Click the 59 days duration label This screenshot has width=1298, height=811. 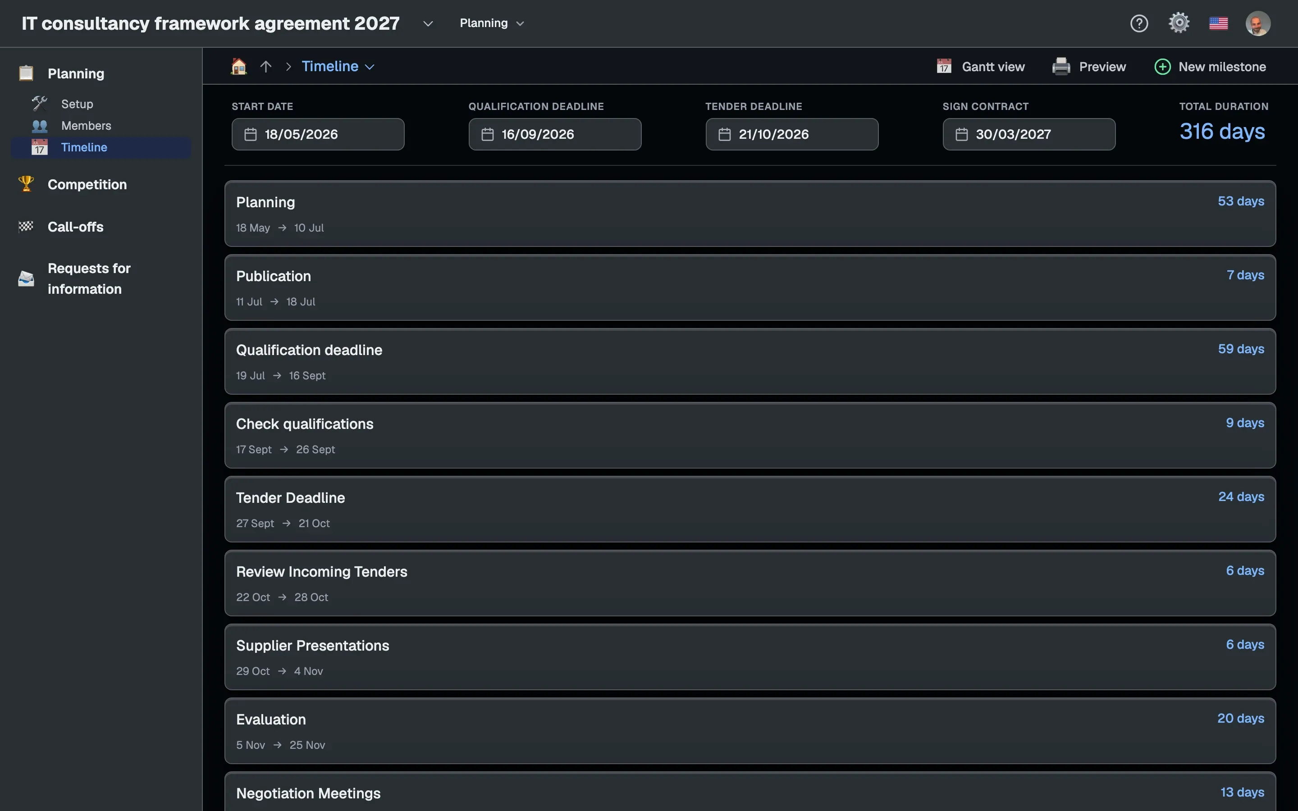coord(1241,349)
